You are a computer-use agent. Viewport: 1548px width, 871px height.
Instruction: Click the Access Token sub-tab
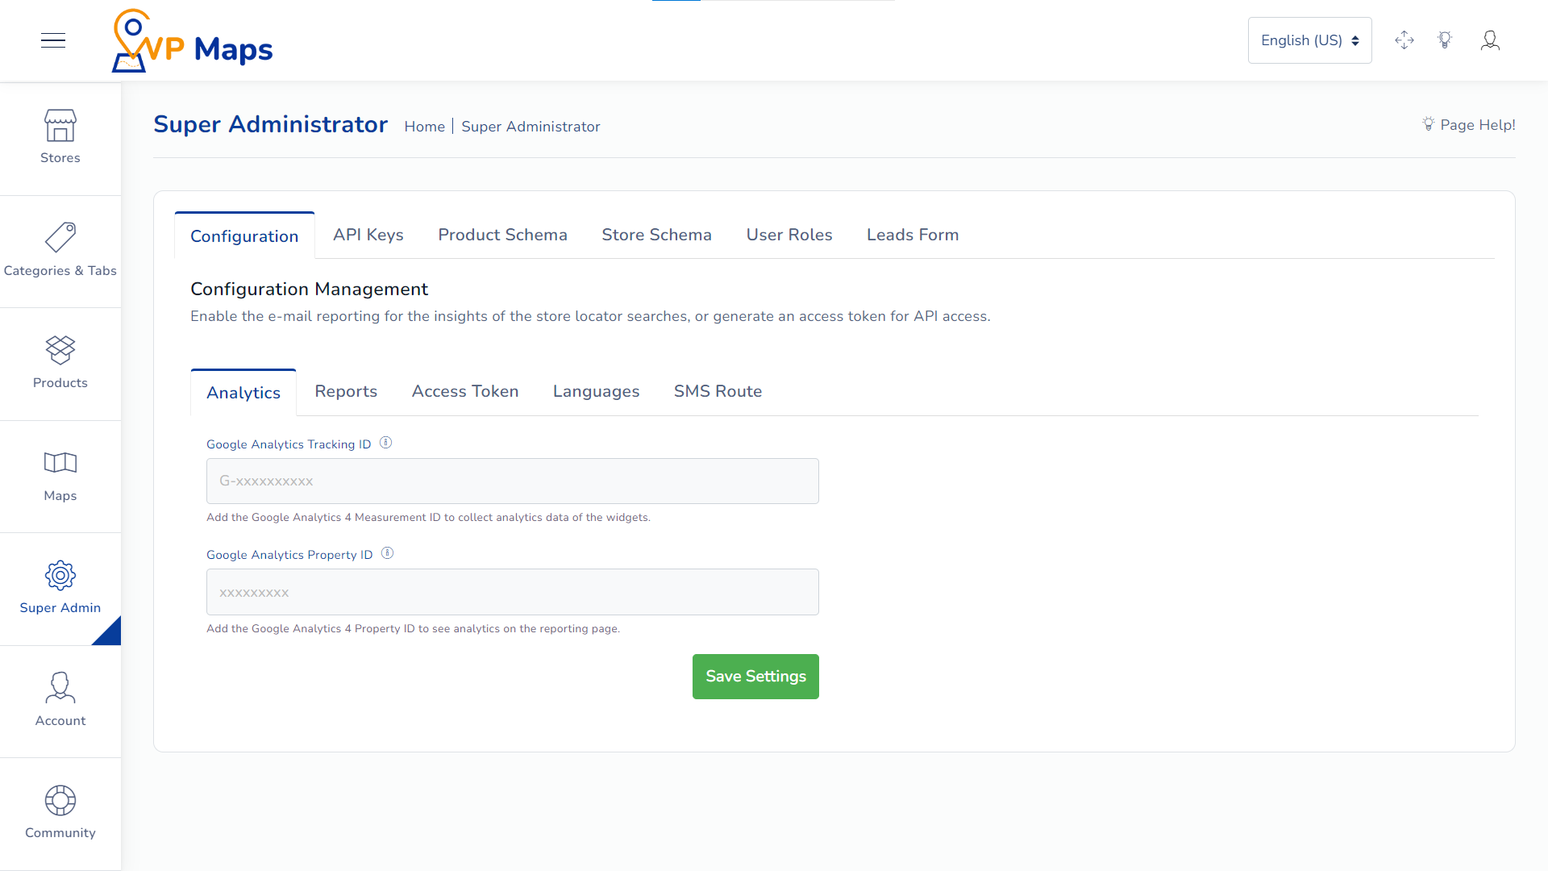464,391
